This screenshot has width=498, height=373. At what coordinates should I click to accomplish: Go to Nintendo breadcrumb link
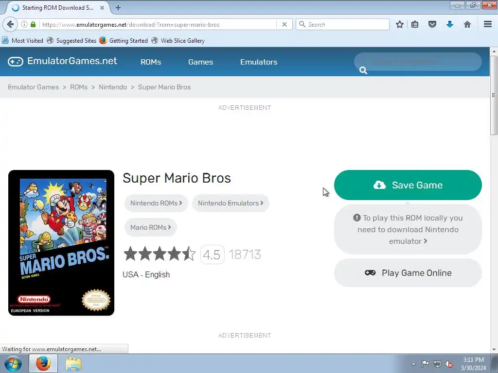(x=113, y=87)
